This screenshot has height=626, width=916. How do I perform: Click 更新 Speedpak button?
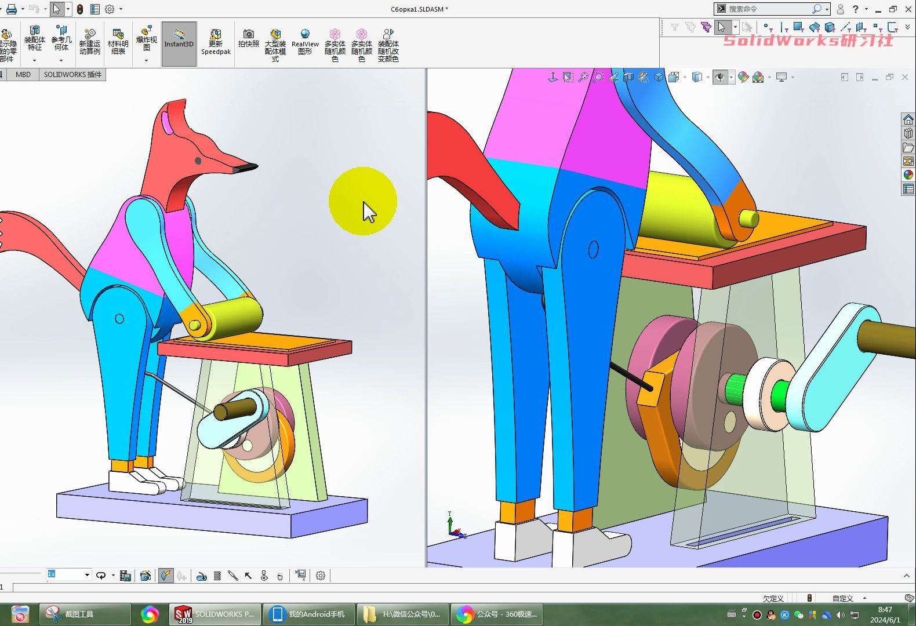click(216, 43)
